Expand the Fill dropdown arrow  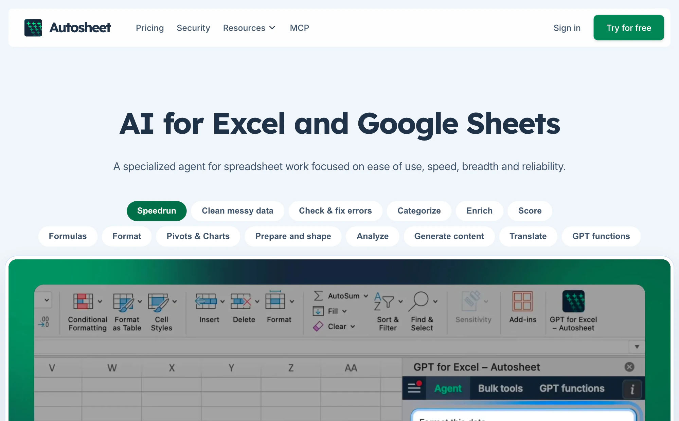(344, 311)
